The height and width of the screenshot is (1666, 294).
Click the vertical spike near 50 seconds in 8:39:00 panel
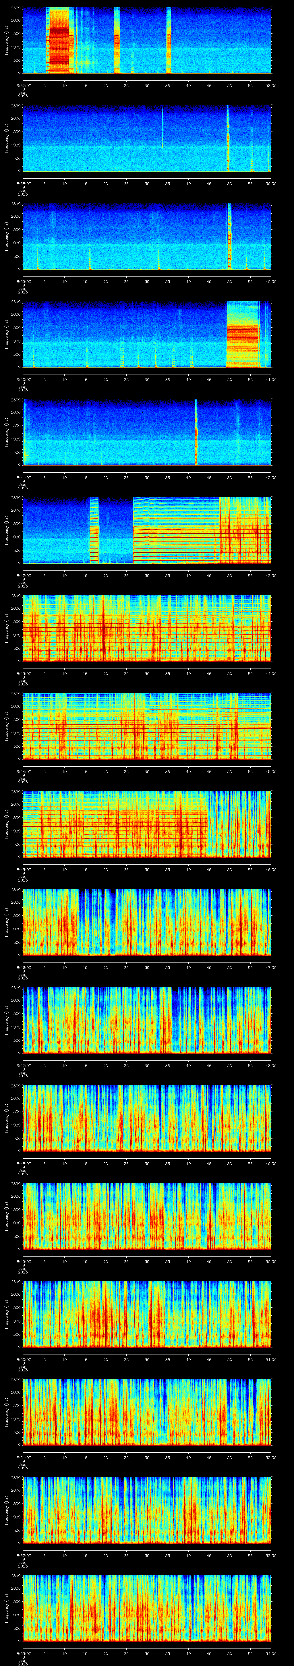pyautogui.click(x=229, y=236)
